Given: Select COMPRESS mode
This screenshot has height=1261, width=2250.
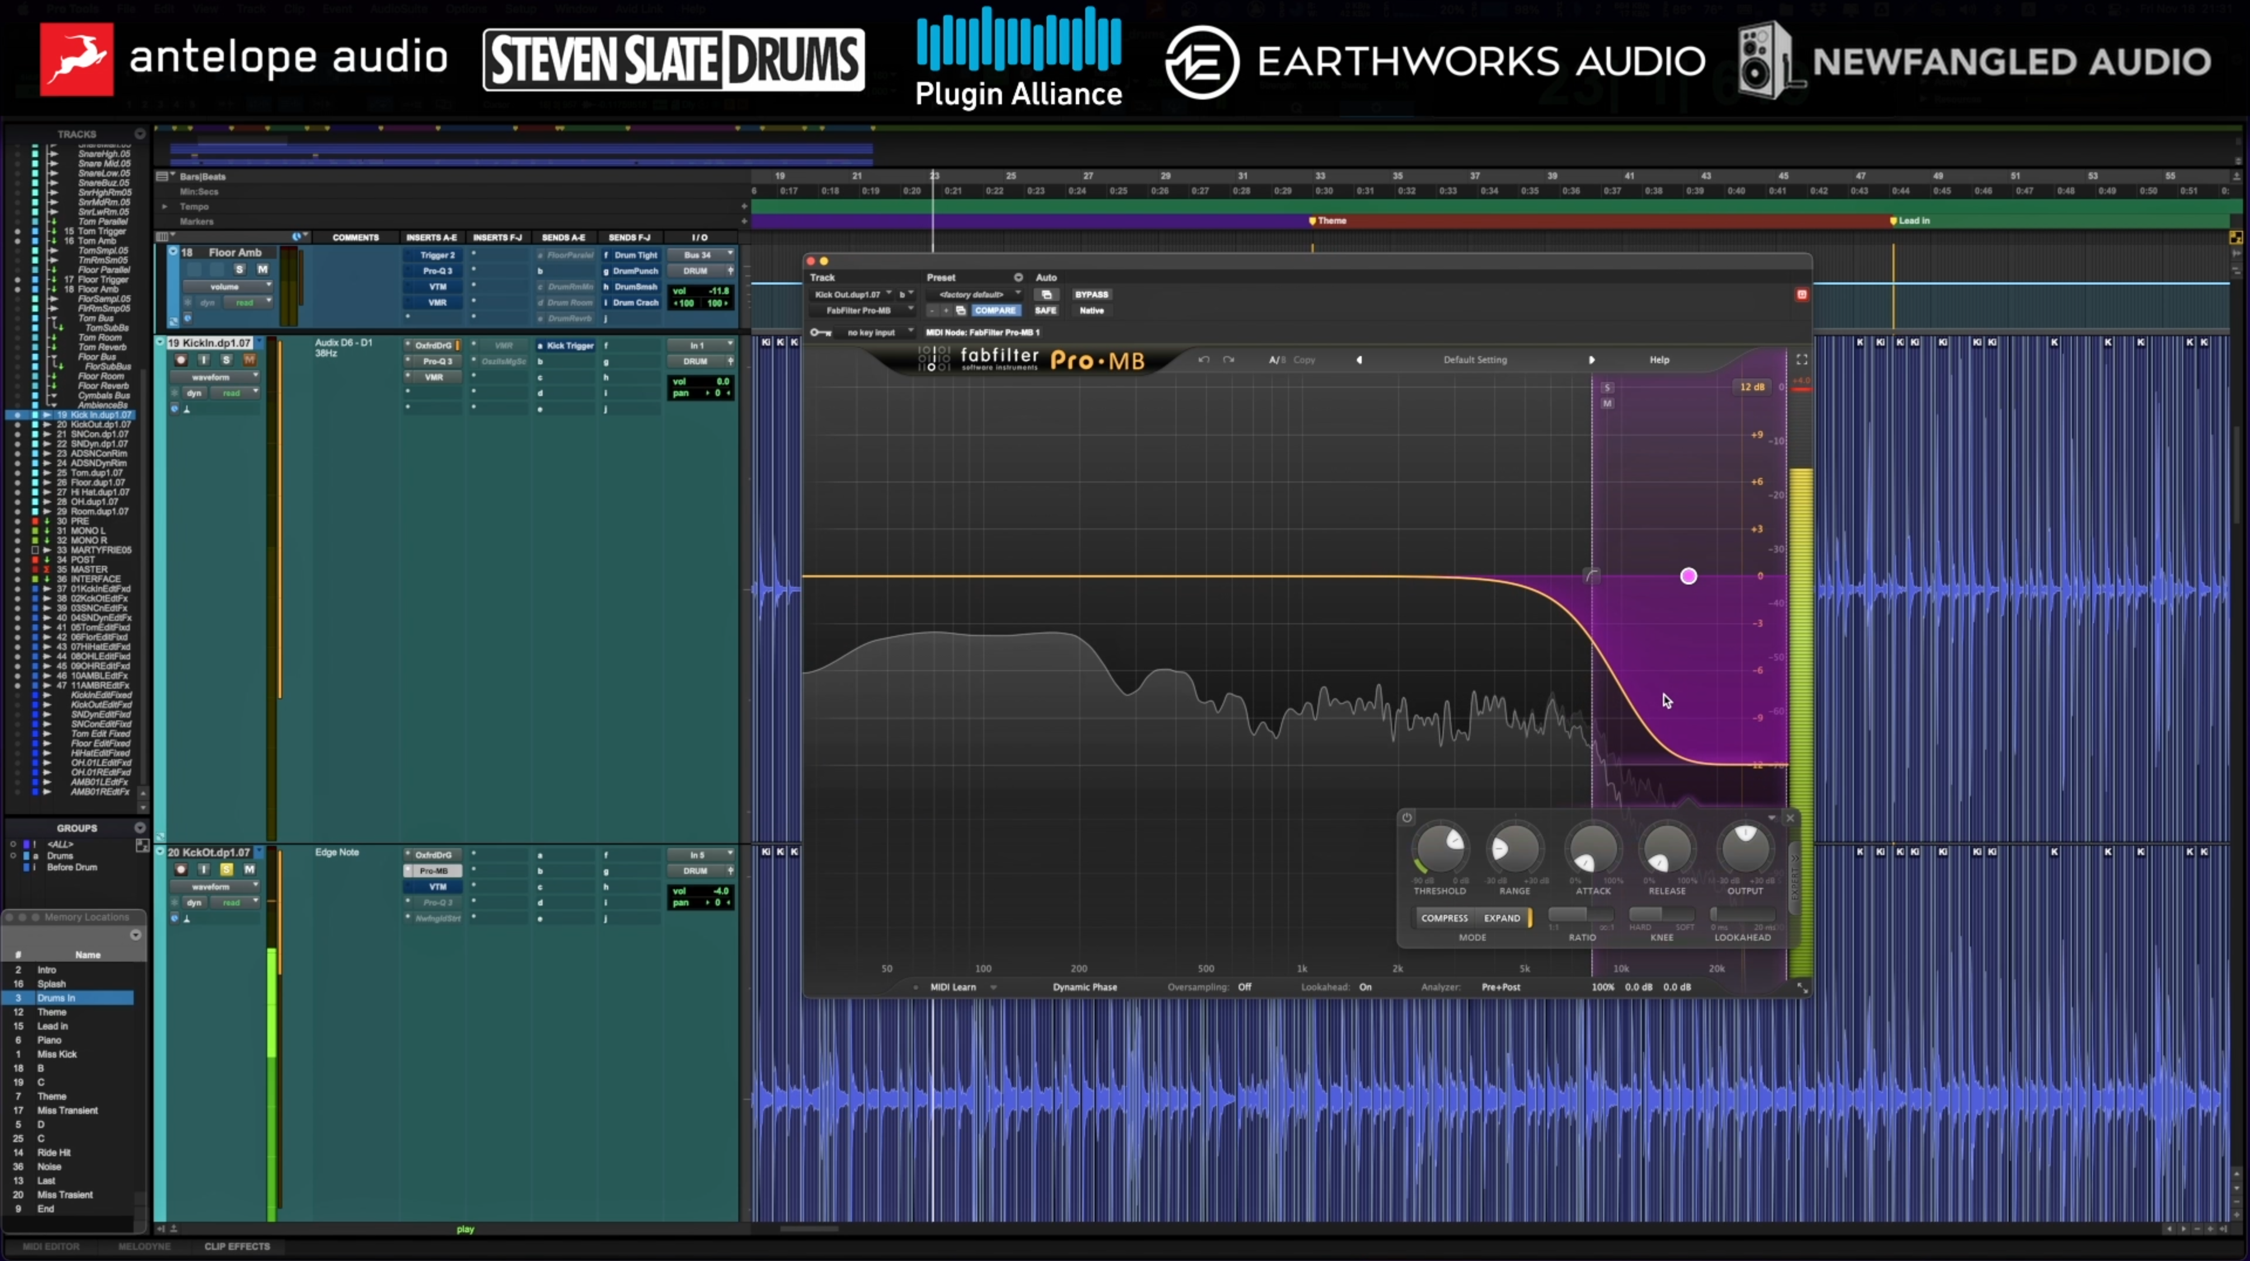Looking at the screenshot, I should click(x=1444, y=918).
